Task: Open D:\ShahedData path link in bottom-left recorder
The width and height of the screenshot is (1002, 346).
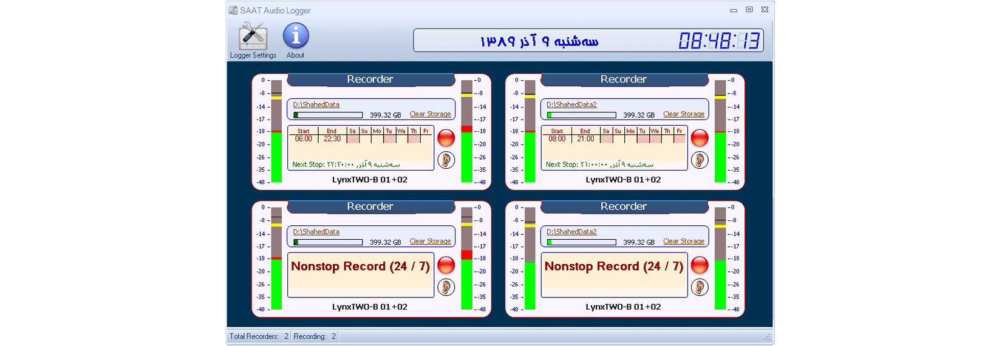Action: click(316, 232)
